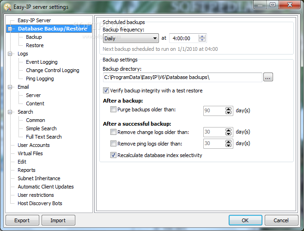Open User restrictions settings
This screenshot has height=231, width=304.
36,195
